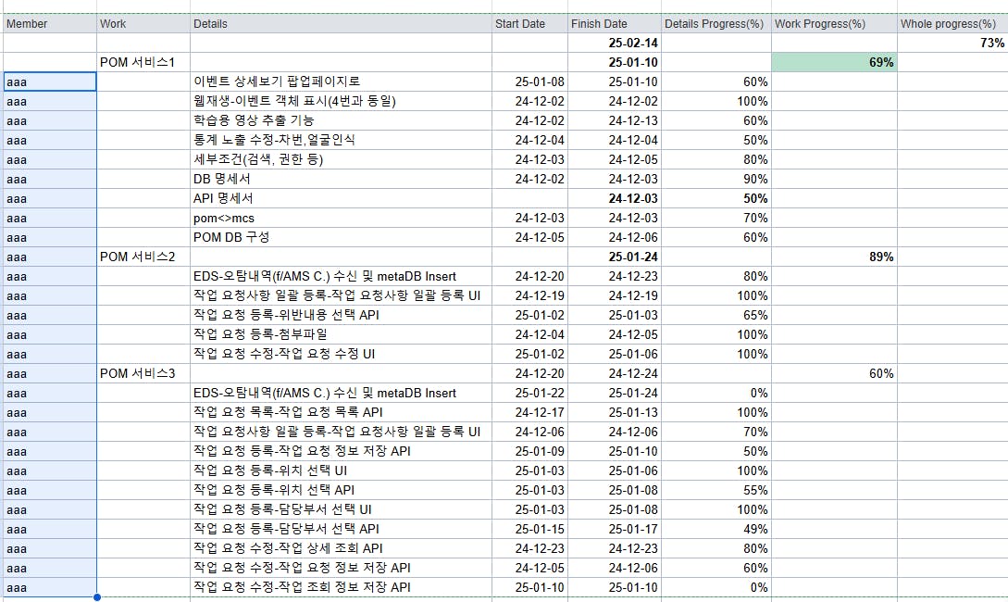Select the 이벤트 상세보기 팝업페이지로 details cell

tap(341, 82)
